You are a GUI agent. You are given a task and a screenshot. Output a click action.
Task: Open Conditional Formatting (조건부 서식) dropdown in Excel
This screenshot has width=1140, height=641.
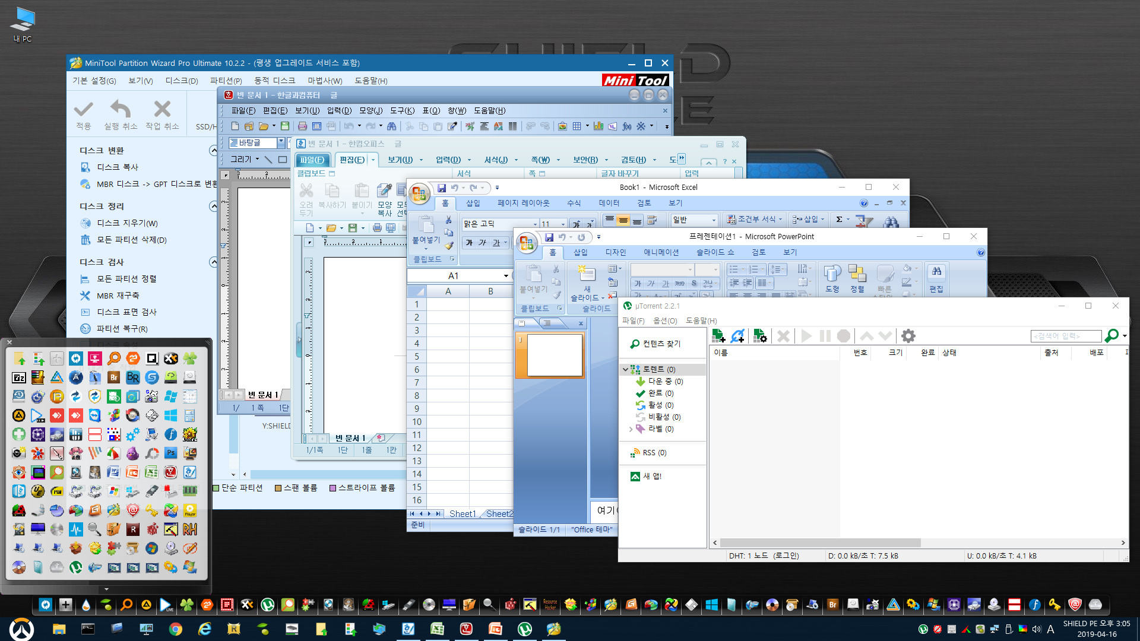click(755, 220)
